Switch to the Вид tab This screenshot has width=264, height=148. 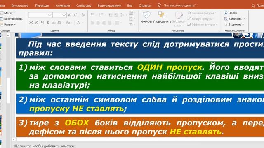130,5
